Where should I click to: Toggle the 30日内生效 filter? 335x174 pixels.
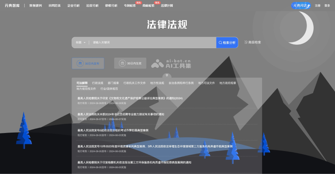click(x=130, y=64)
